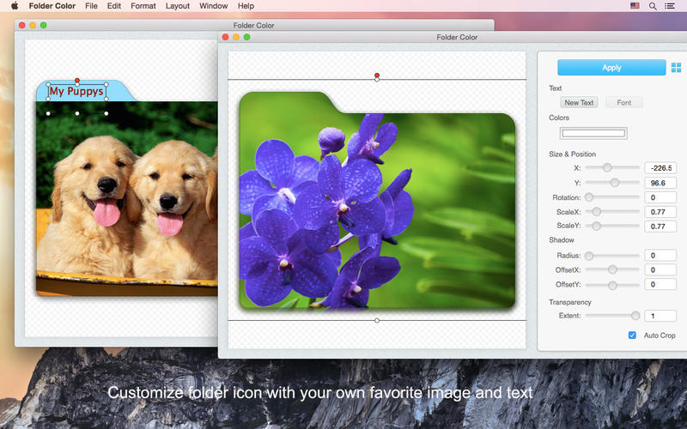
Task: Select the My Puppys text on puppy folder
Action: 76,91
